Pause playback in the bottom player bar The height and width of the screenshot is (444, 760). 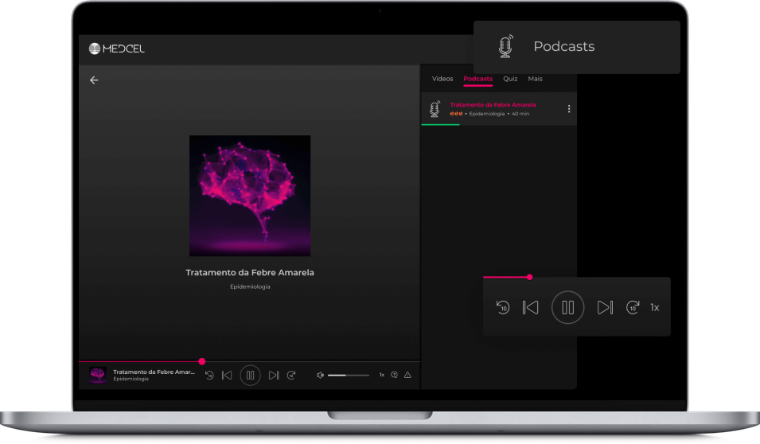(x=250, y=375)
